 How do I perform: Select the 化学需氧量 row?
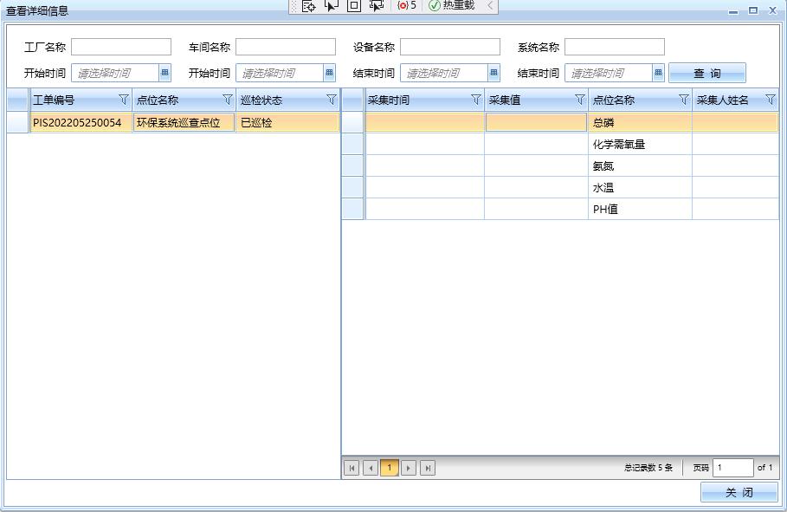619,144
